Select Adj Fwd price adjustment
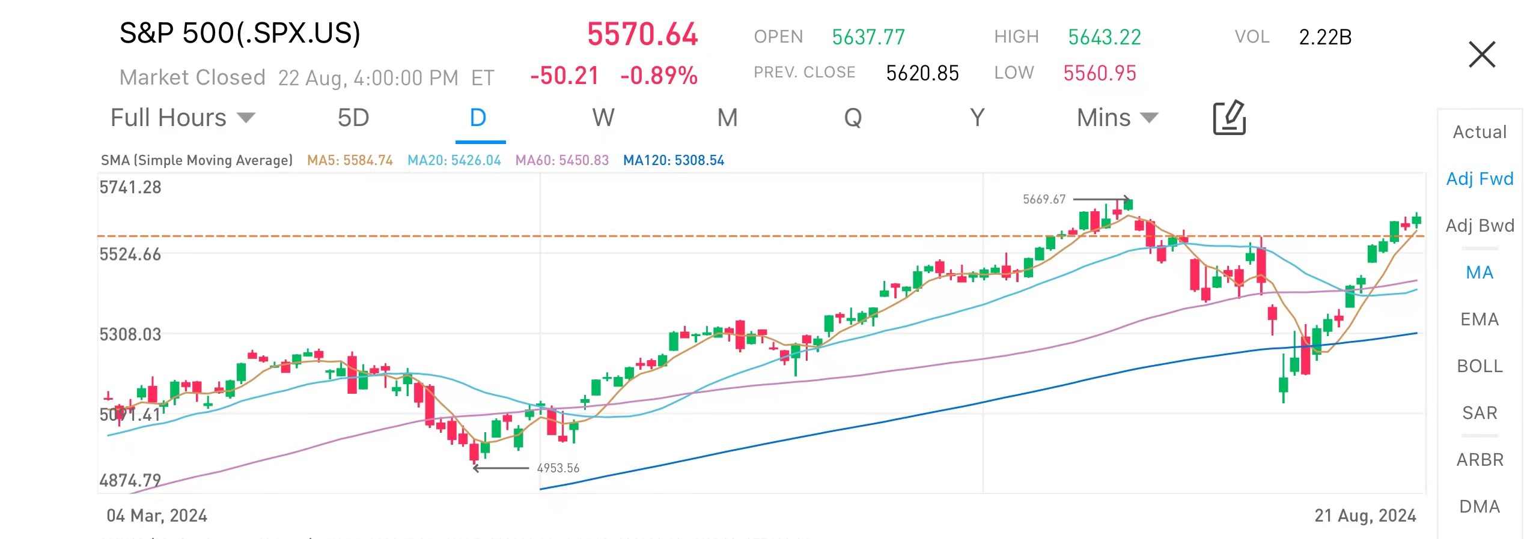The image size is (1536, 539). click(1480, 179)
